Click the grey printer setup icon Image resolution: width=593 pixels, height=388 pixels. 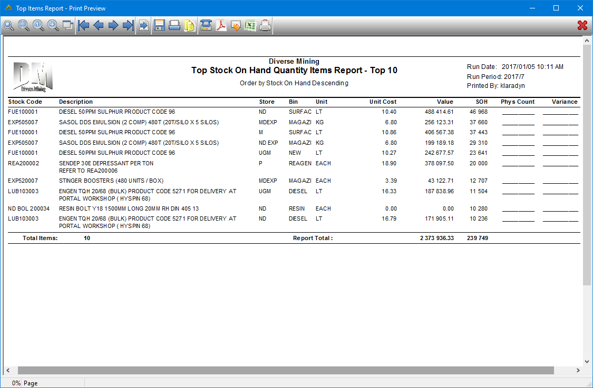(x=265, y=26)
